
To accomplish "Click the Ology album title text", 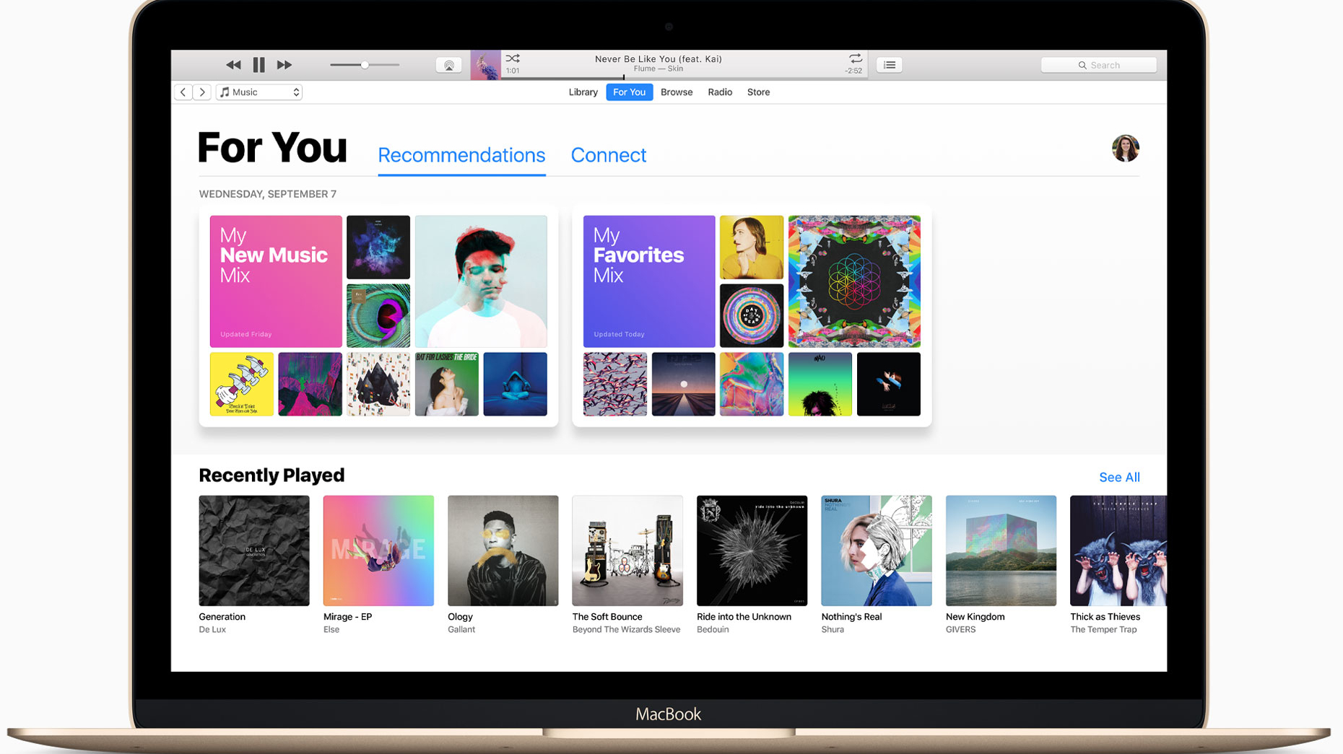I will coord(460,617).
